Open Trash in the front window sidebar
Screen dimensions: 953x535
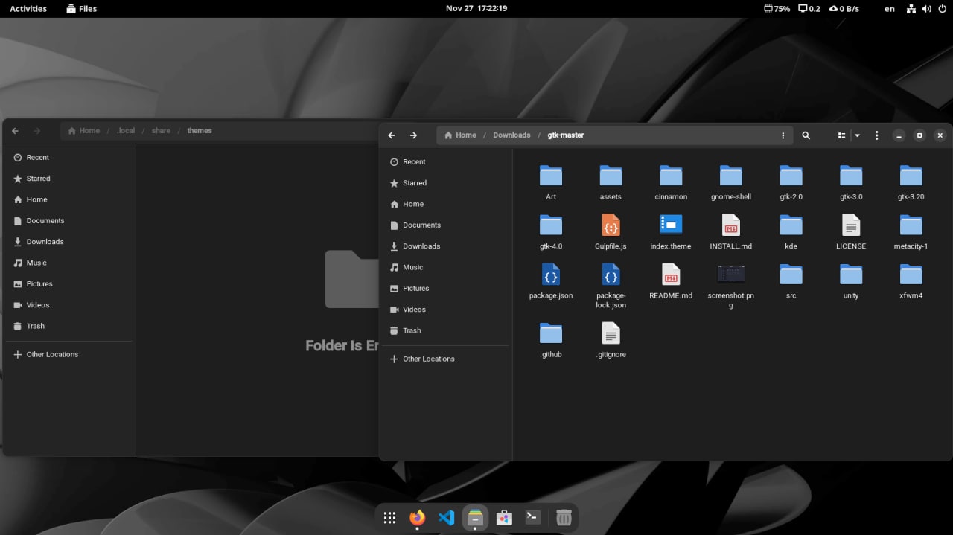[x=411, y=330]
